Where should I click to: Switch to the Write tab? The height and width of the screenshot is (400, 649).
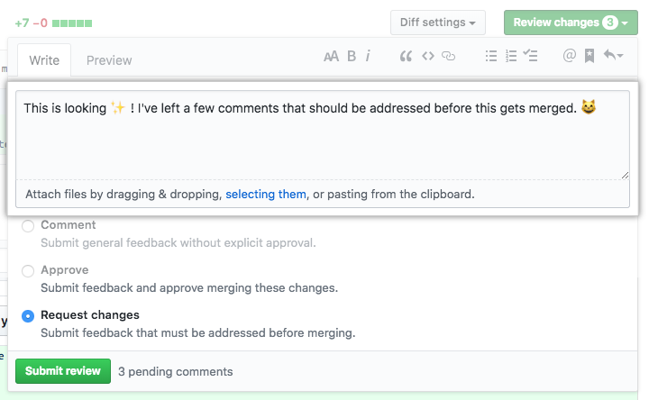(x=44, y=60)
